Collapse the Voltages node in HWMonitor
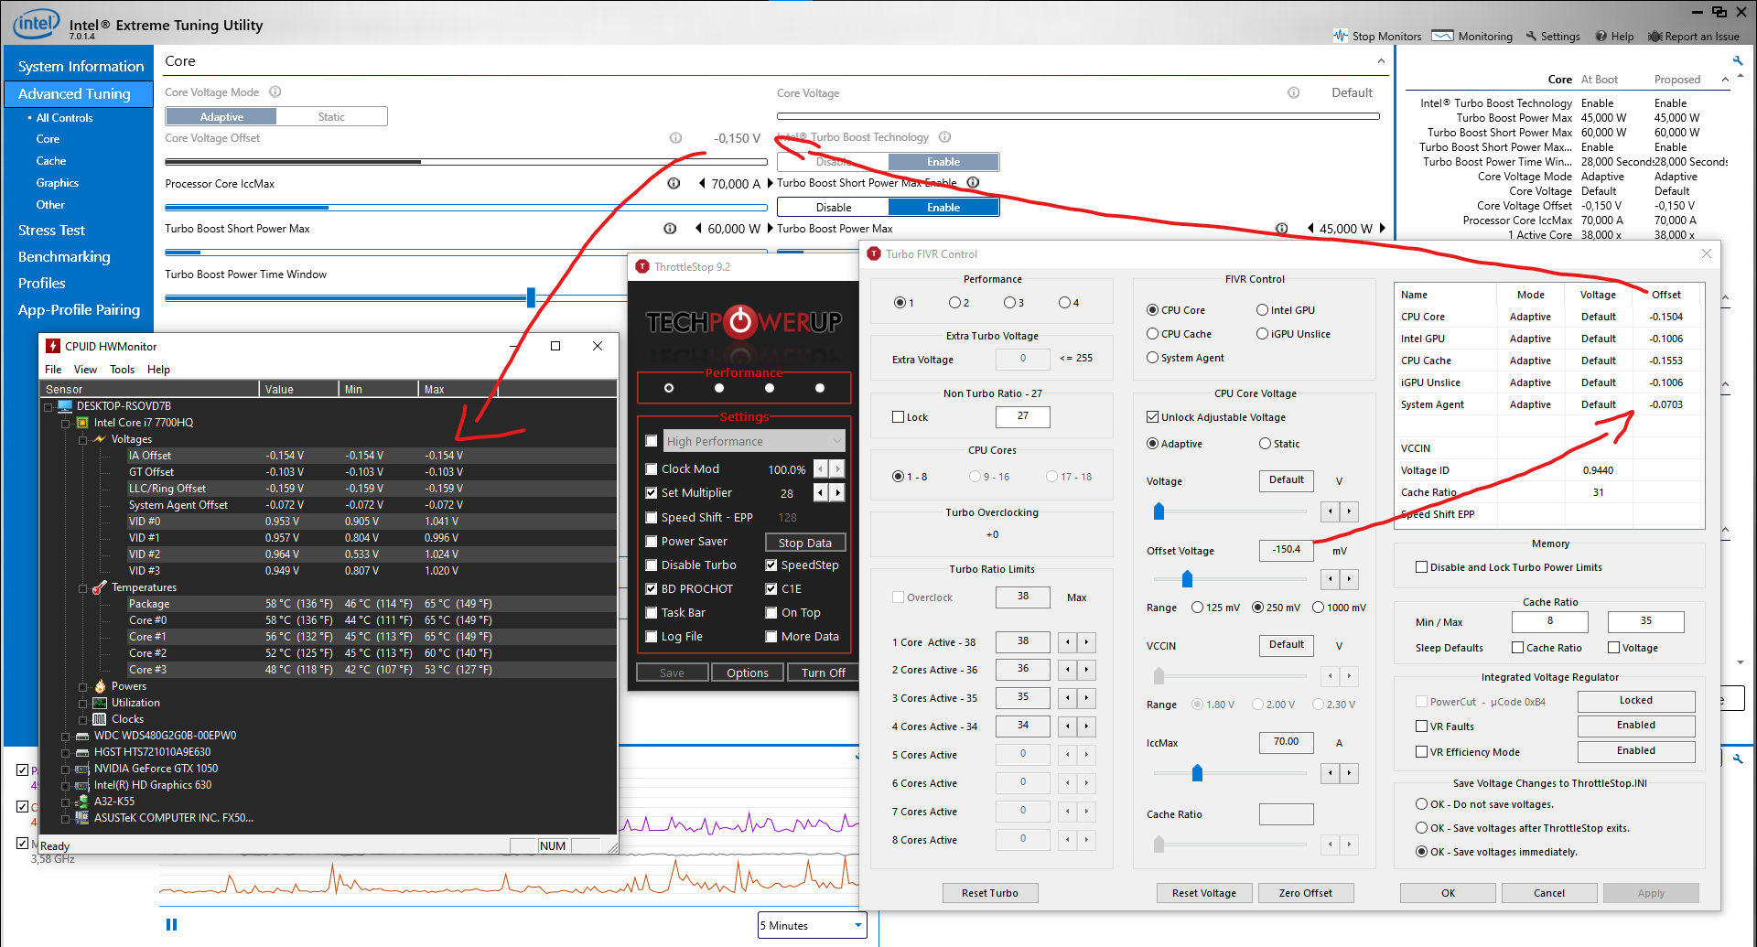Image resolution: width=1757 pixels, height=947 pixels. [82, 439]
